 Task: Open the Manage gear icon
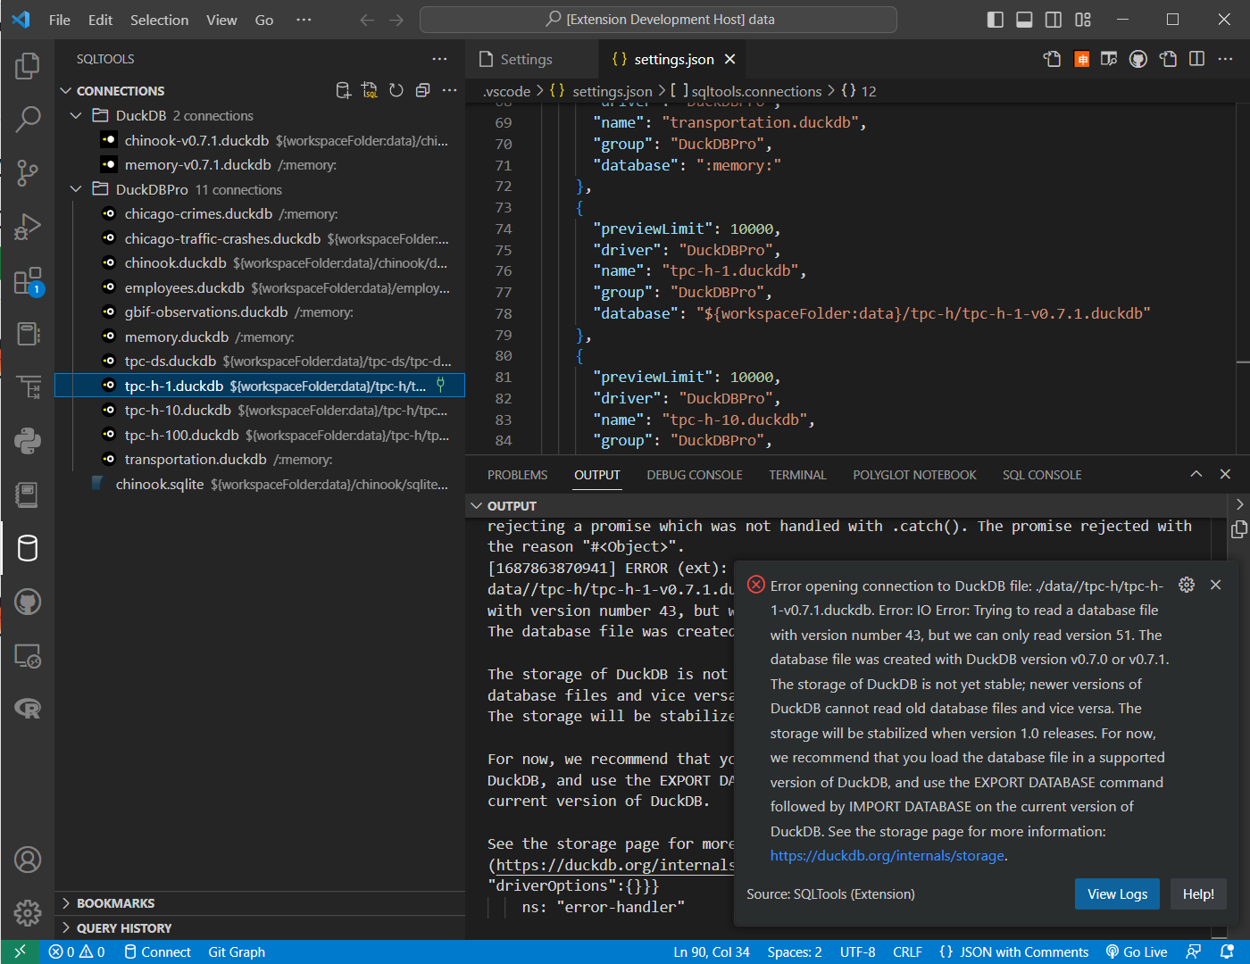click(x=28, y=913)
